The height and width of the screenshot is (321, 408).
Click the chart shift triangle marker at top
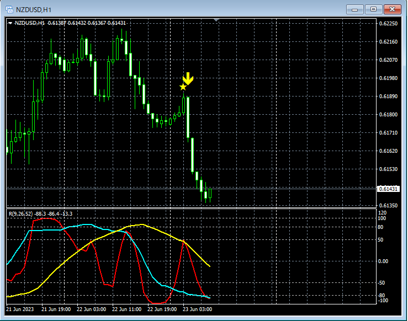click(216, 20)
